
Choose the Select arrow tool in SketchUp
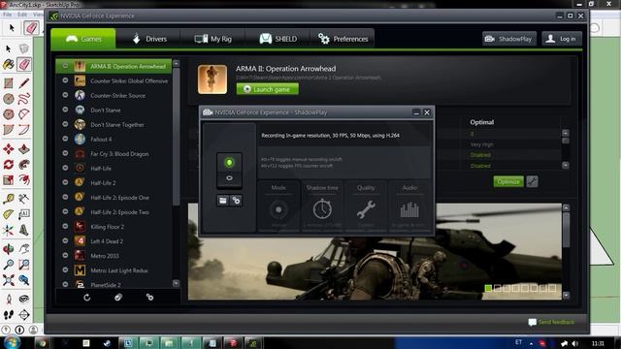click(9, 48)
